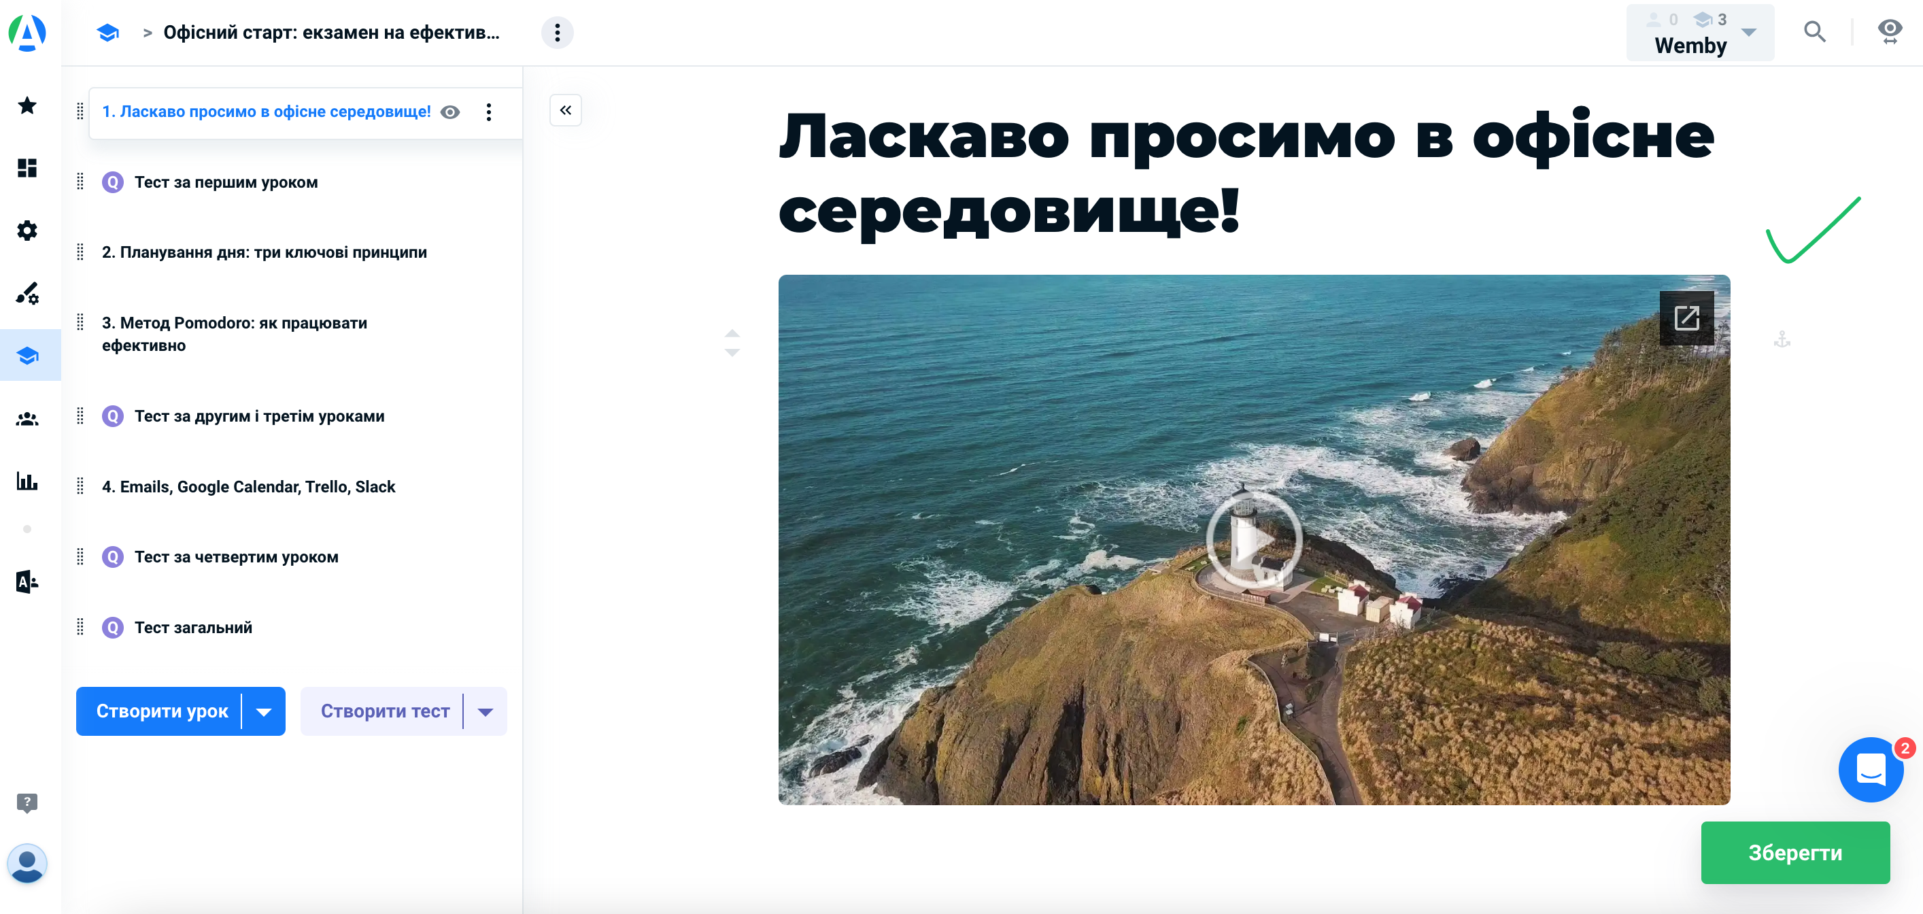
Task: Click Q icon of Тест загальний
Action: (x=113, y=627)
